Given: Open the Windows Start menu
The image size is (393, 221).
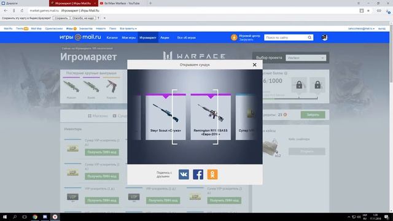Looking at the screenshot, I should point(5,217).
